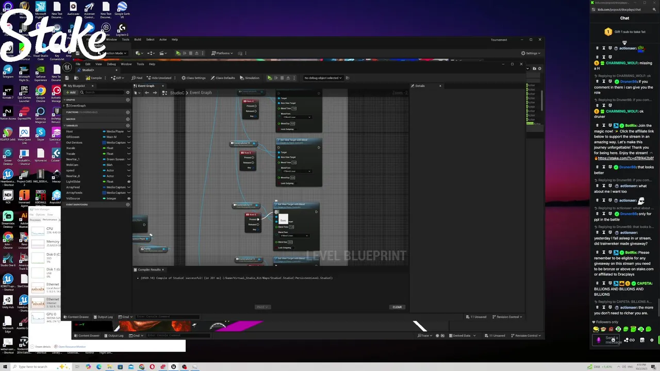Open the Actor menu in main editor
660x371 pixels.
coord(163,40)
